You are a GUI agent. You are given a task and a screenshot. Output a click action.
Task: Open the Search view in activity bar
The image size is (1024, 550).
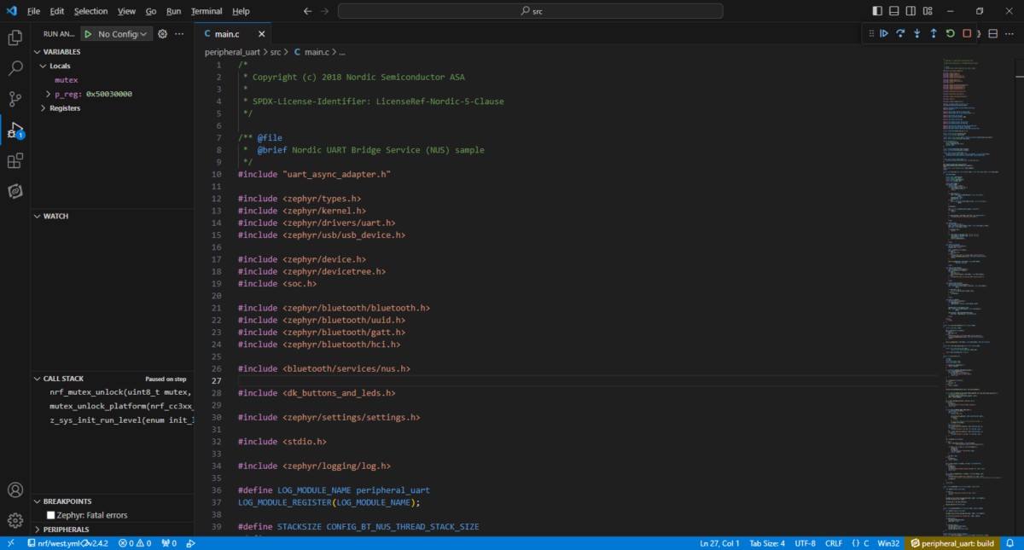pyautogui.click(x=15, y=68)
